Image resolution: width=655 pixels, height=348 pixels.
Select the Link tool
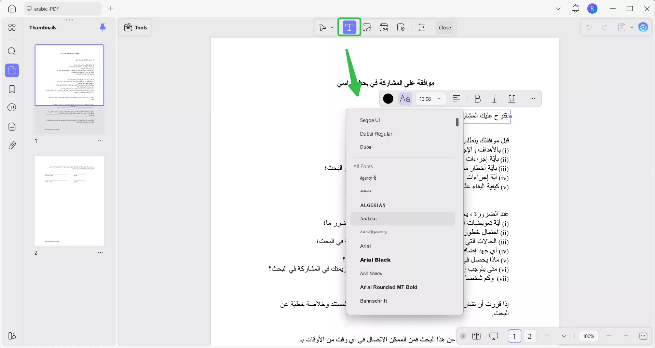tap(384, 27)
